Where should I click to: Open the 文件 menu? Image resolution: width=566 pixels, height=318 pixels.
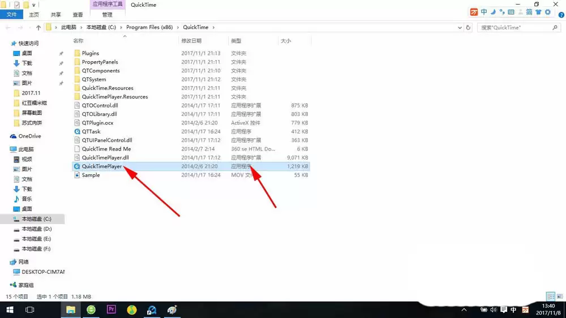point(11,15)
